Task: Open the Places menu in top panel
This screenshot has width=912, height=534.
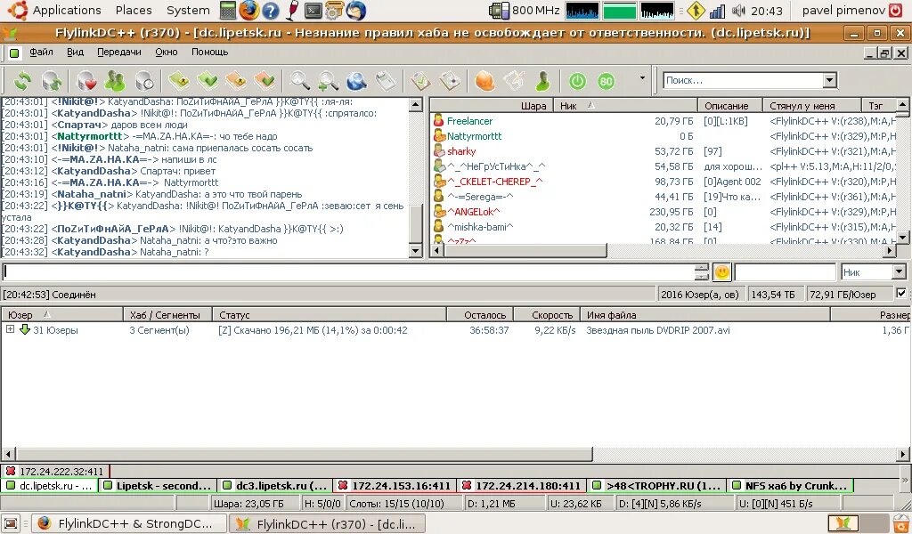Action: (134, 10)
